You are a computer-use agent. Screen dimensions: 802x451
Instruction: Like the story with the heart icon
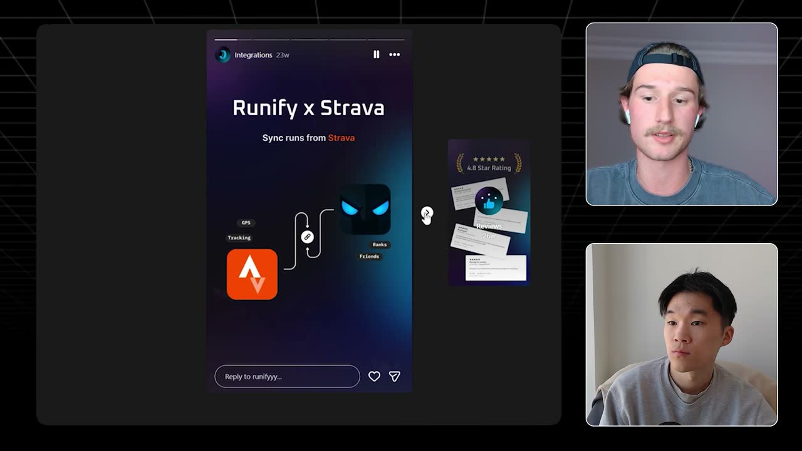pos(374,376)
